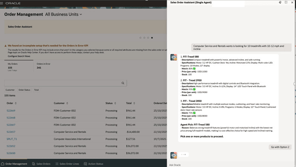296x167 pixels.
Task: Sort by Status column
Action: pos(115,103)
